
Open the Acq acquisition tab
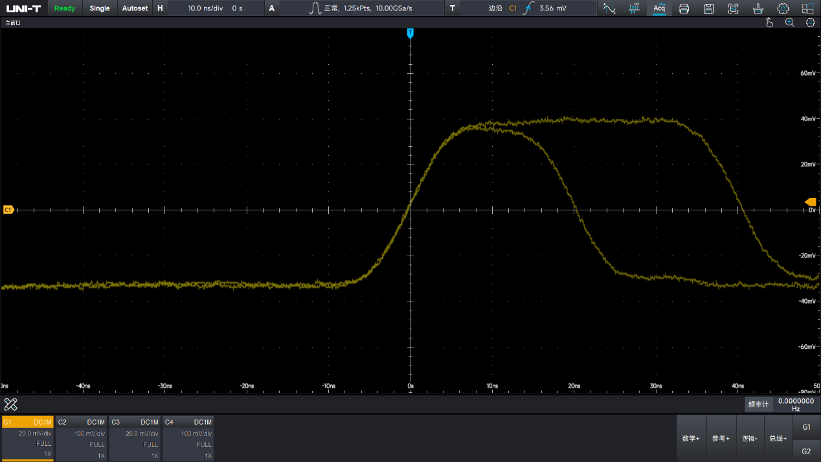pyautogui.click(x=659, y=8)
